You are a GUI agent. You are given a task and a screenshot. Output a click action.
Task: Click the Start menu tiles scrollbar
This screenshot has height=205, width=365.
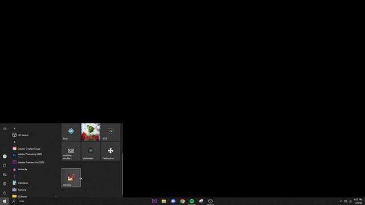122,174
